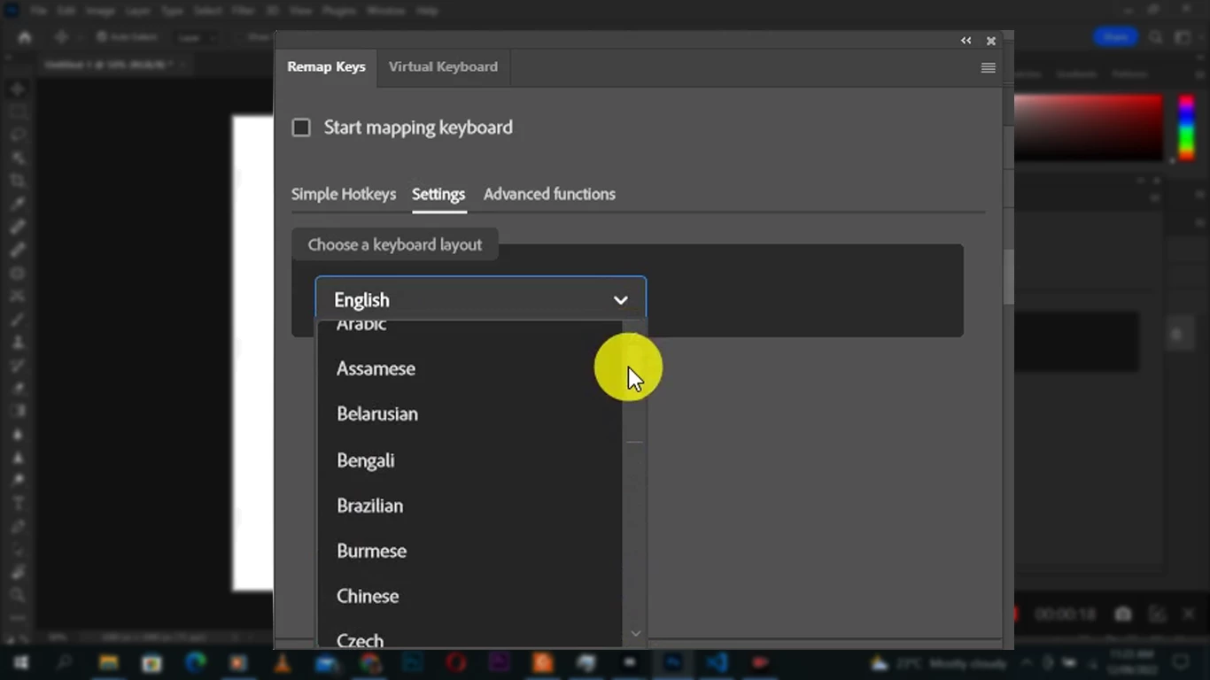
Task: Click the blue Share button
Action: (1115, 37)
